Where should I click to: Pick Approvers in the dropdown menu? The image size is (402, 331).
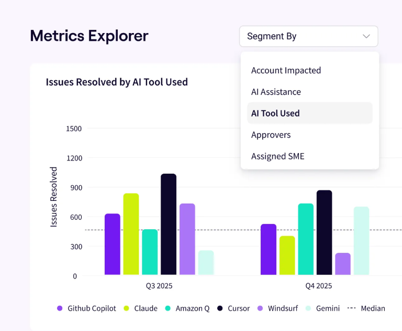coord(310,135)
